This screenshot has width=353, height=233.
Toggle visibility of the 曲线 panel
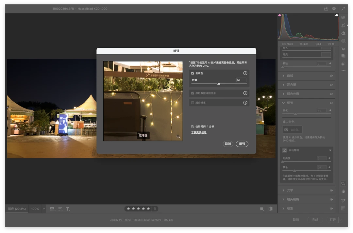(331, 75)
